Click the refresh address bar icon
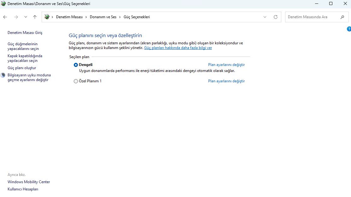The height and width of the screenshot is (197, 351). pyautogui.click(x=276, y=17)
